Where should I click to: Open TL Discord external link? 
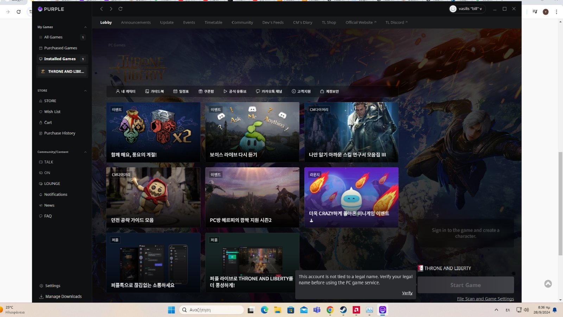coord(396,23)
